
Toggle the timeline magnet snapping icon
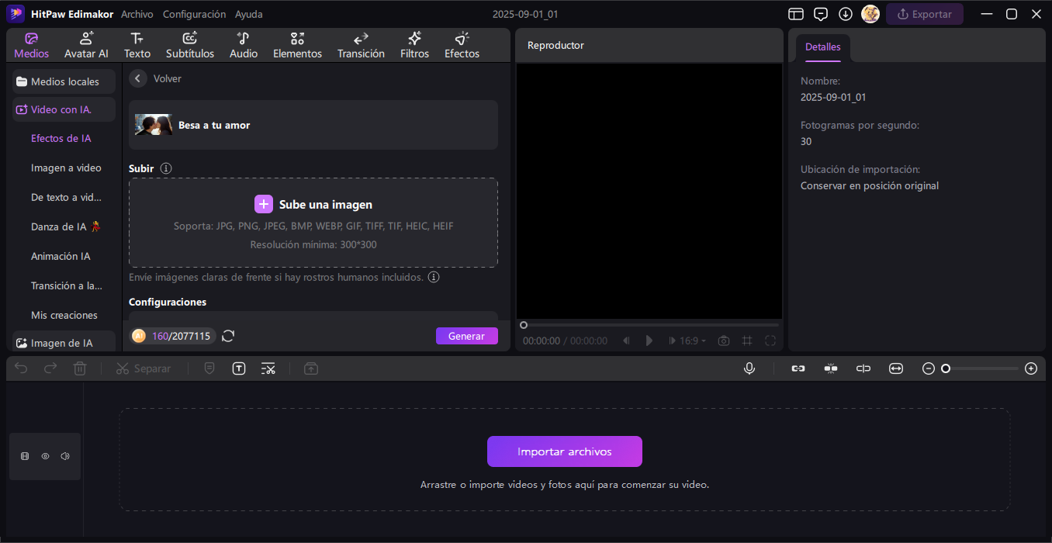831,368
